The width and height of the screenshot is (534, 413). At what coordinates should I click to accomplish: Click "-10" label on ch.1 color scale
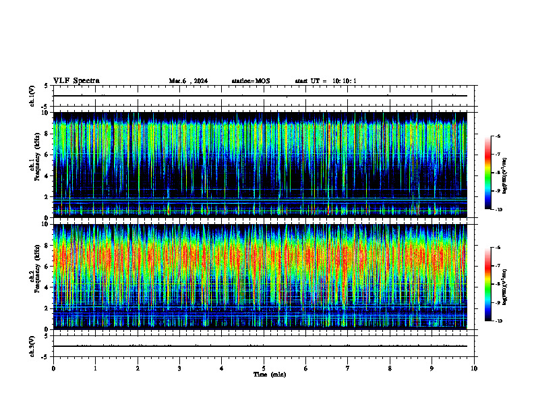coord(499,210)
